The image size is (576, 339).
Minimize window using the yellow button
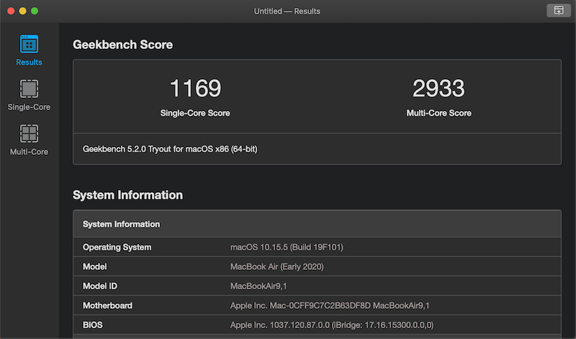(x=23, y=11)
